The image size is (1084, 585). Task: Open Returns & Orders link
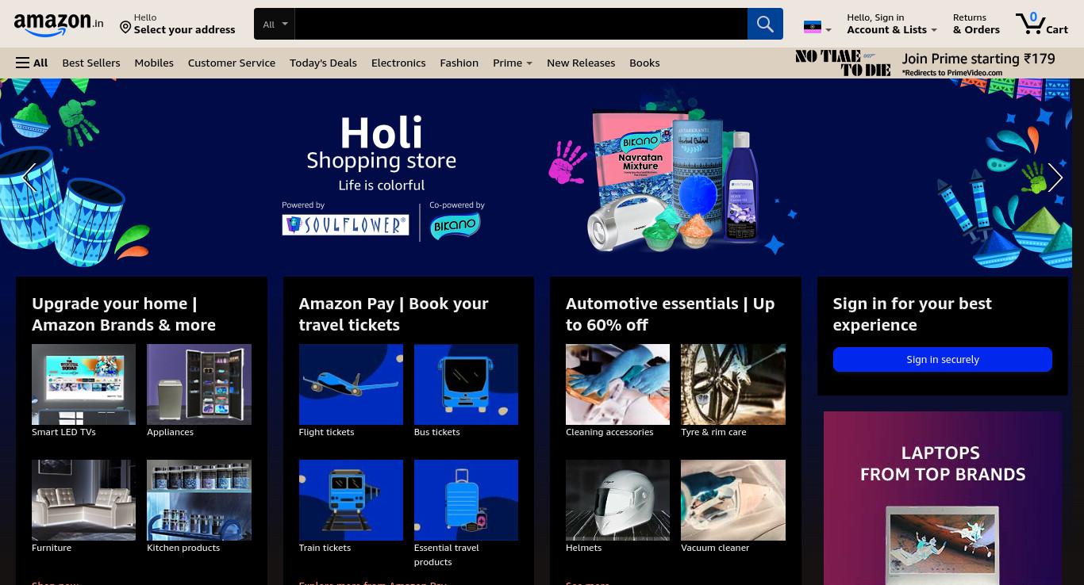pyautogui.click(x=976, y=24)
